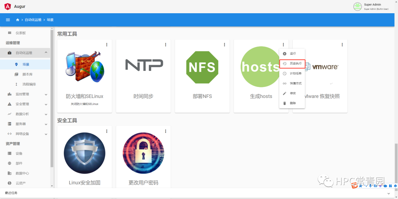Click the 数据分析 trend line icon
Screen dimensions: 398x199
(x=10, y=114)
